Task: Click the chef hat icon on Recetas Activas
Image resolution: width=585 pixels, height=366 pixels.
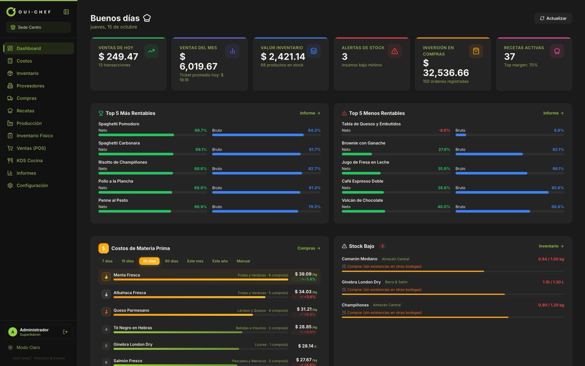Action: [557, 51]
